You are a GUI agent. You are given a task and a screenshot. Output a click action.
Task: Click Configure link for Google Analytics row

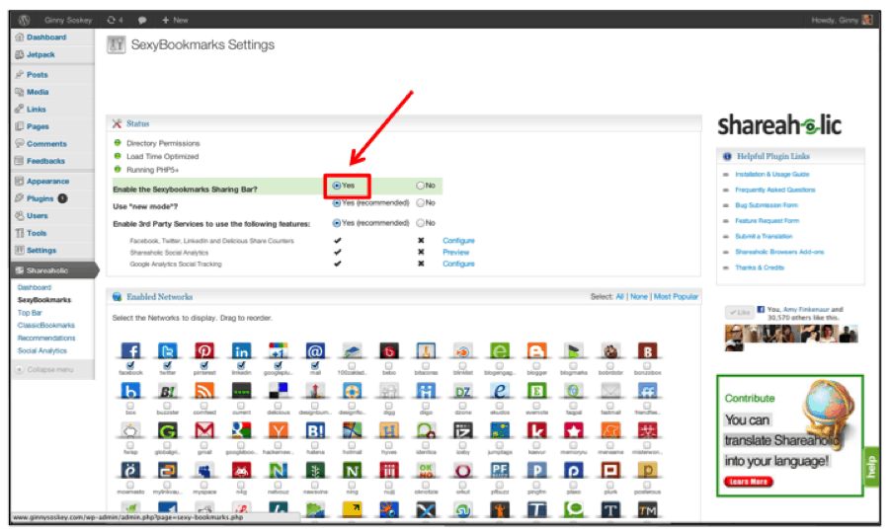tap(458, 264)
